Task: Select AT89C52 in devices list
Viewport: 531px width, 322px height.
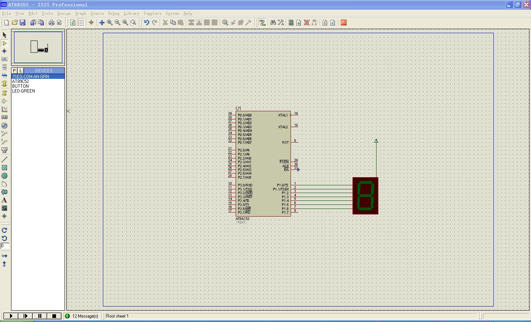Action: tap(38, 81)
